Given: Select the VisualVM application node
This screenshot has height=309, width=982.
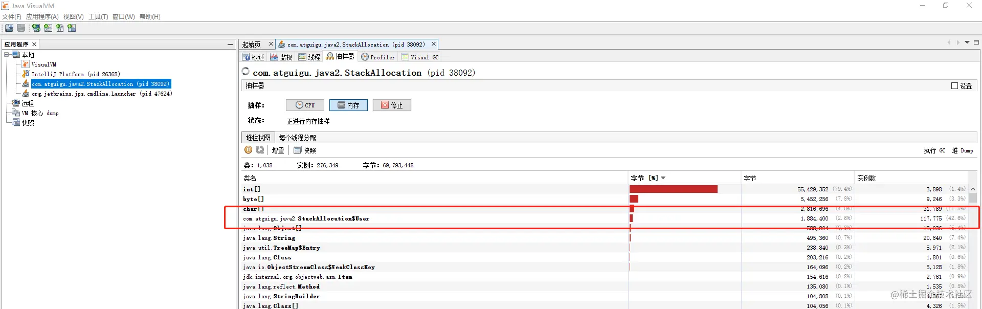Looking at the screenshot, I should point(44,64).
